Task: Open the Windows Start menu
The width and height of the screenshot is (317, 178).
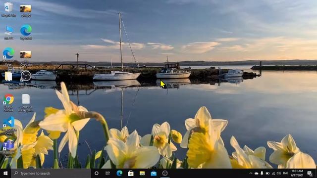Action: (x=5, y=174)
